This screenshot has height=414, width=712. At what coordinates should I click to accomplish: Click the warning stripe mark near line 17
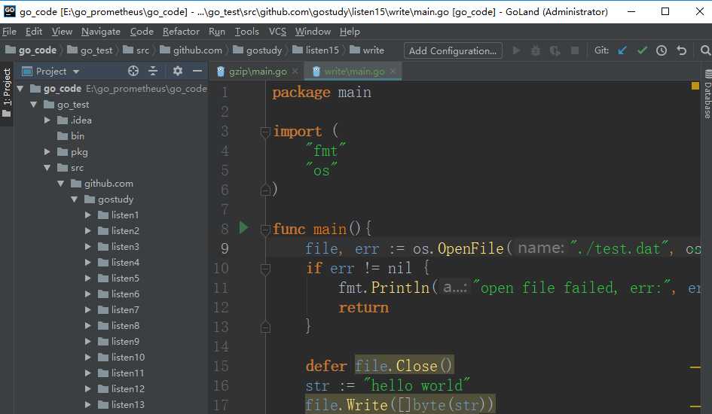pos(695,406)
